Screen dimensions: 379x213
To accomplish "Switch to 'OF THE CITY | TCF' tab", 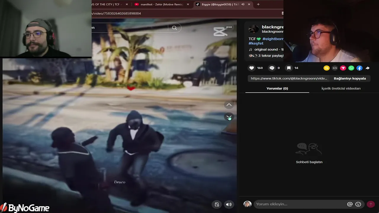I will coord(107,4).
